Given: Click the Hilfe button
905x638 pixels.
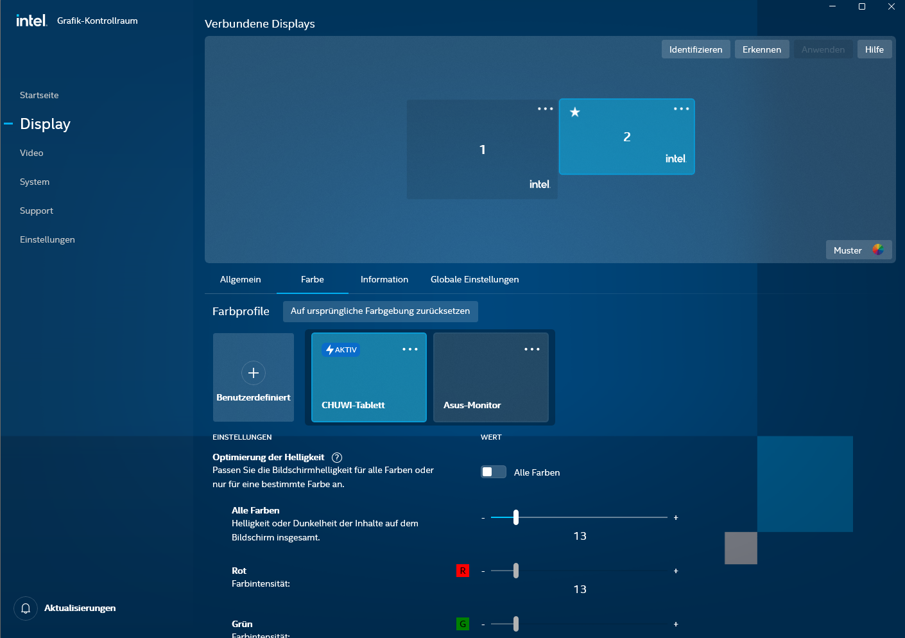Looking at the screenshot, I should [874, 49].
